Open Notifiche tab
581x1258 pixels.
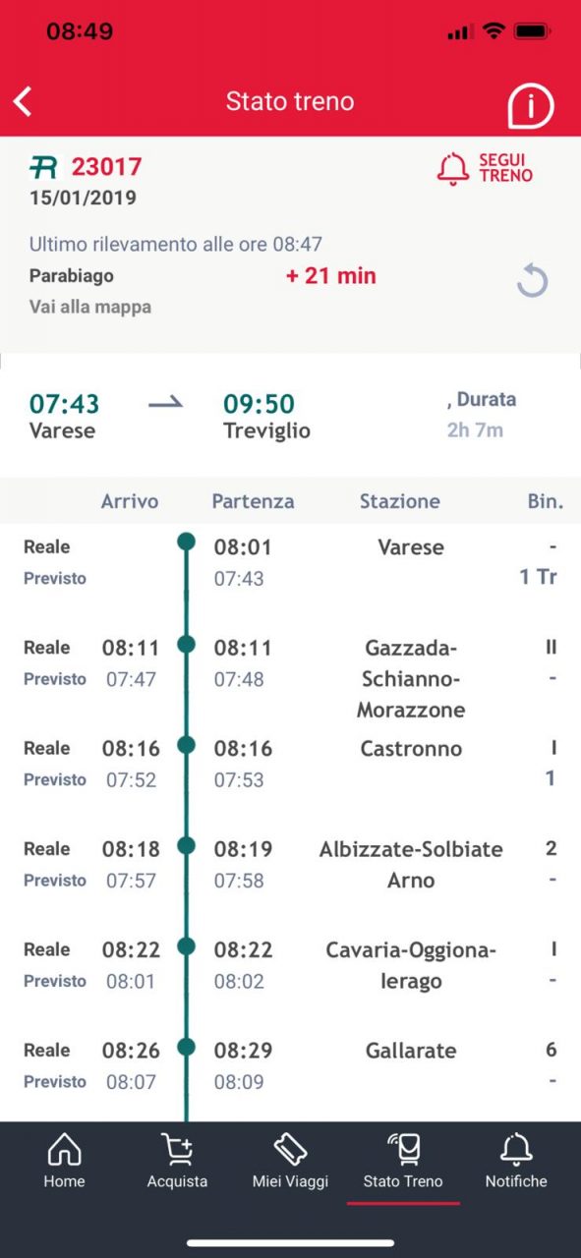[516, 1161]
